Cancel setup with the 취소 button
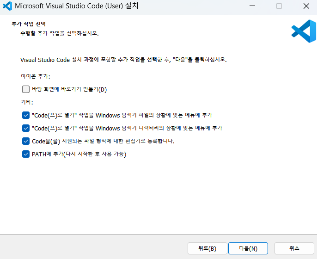The width and height of the screenshot is (317, 259). click(294, 248)
